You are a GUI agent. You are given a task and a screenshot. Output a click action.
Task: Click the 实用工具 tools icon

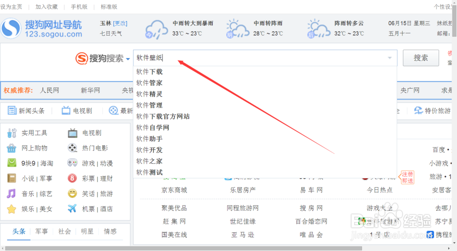(x=12, y=133)
